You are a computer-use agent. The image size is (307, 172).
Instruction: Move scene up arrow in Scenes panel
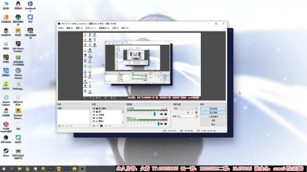68,126
